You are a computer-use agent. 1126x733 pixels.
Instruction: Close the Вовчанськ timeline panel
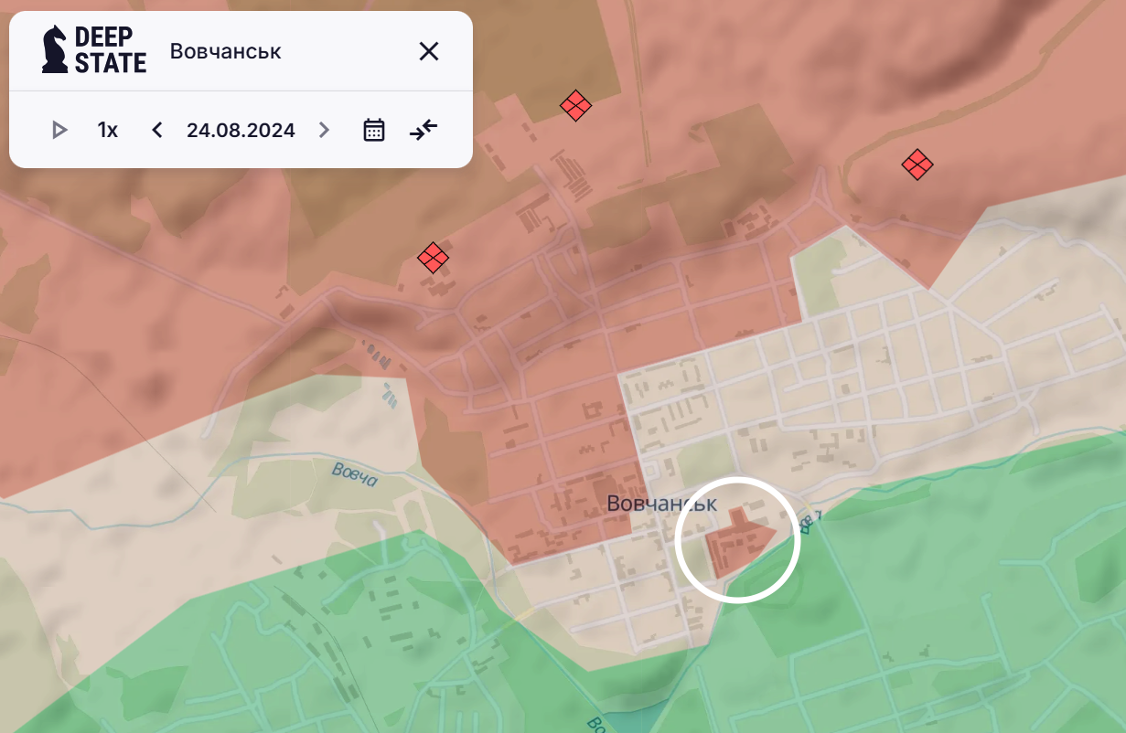(x=429, y=51)
